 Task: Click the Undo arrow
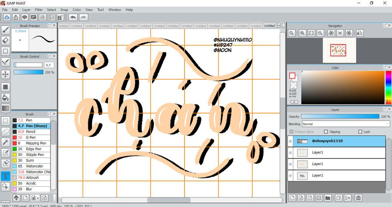[73, 17]
